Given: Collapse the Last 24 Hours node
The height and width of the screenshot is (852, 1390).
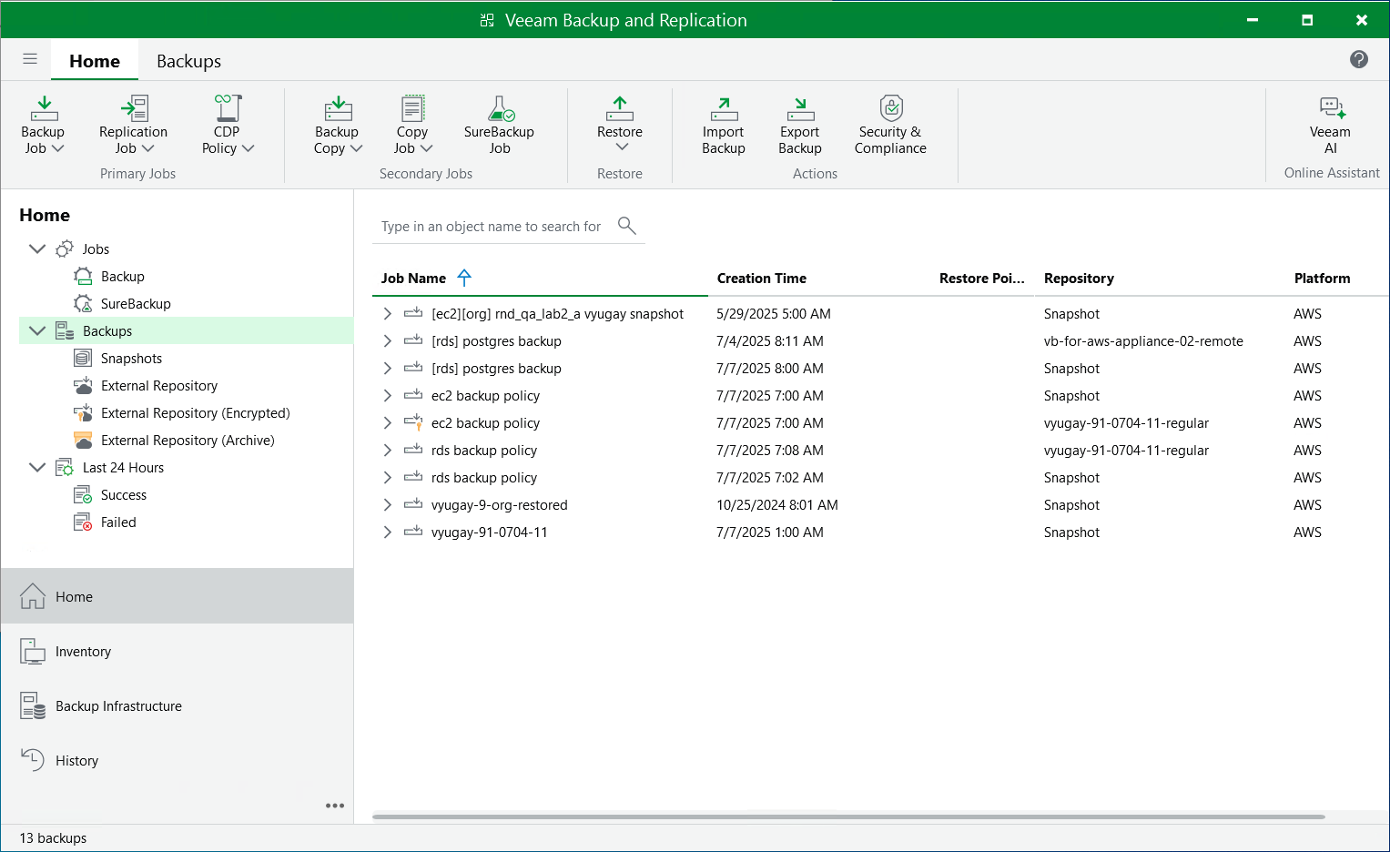Looking at the screenshot, I should point(37,468).
